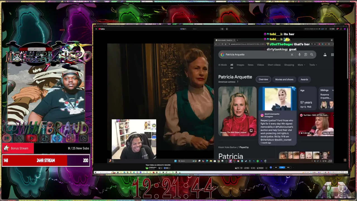Submit search with magnifying glass icon
The height and width of the screenshot is (201, 357).
click(x=312, y=55)
